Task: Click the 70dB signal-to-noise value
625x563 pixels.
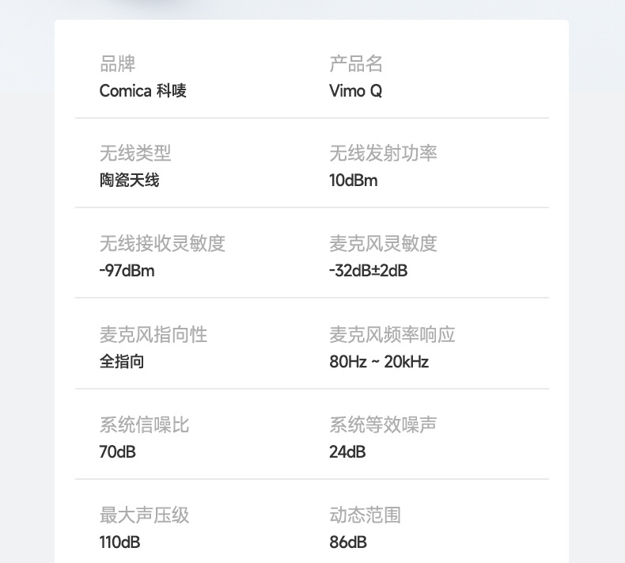Action: [x=117, y=452]
